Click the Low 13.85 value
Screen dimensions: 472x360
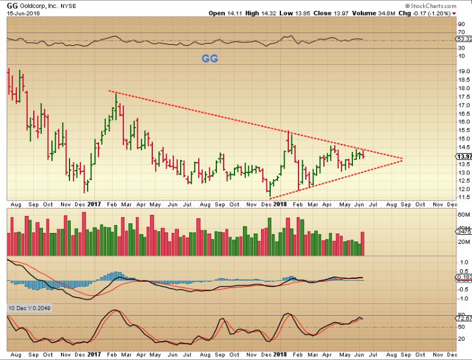point(295,13)
